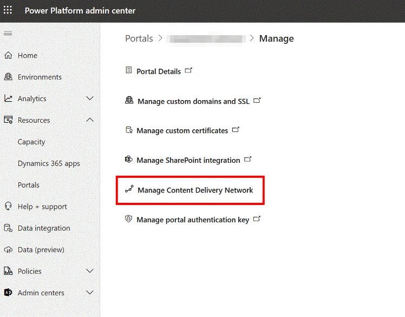
Task: Open Manage Content Delivery Network
Action: [x=195, y=190]
